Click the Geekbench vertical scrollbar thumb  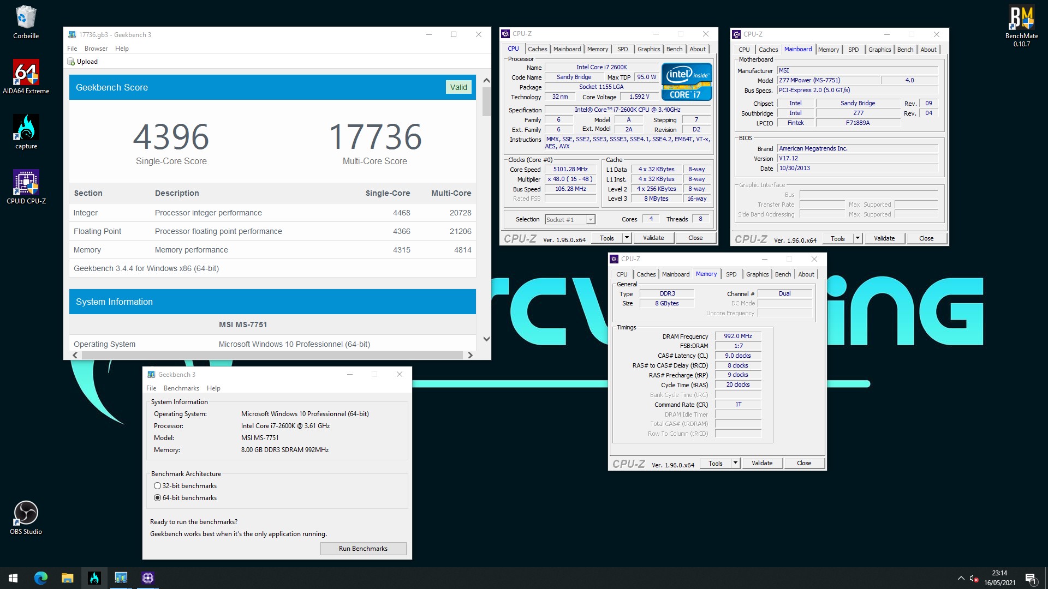pos(486,101)
